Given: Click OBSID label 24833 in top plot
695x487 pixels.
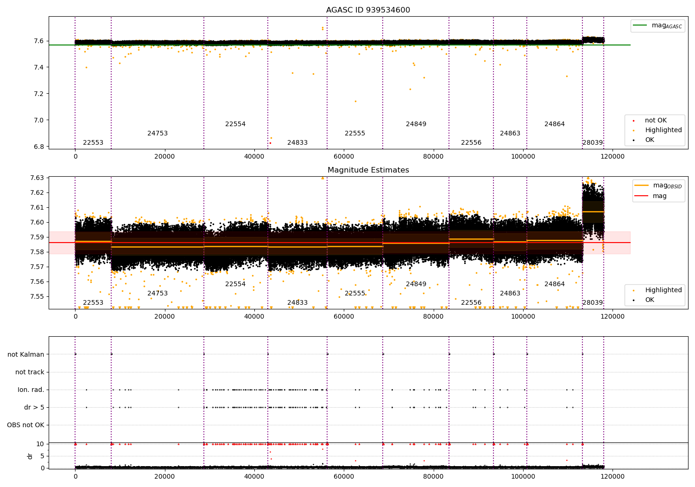Looking at the screenshot, I should [297, 143].
